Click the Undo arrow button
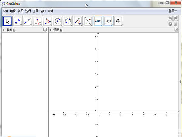The width and height of the screenshot is (182, 137). pos(170,19)
